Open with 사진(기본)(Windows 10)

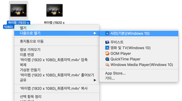pyautogui.click(x=139, y=33)
